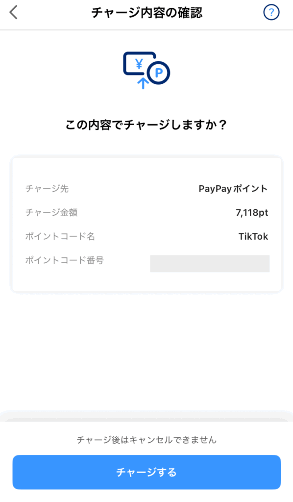Image resolution: width=293 pixels, height=502 pixels.
Task: Click the ポイントコード名 label
Action: coord(60,237)
